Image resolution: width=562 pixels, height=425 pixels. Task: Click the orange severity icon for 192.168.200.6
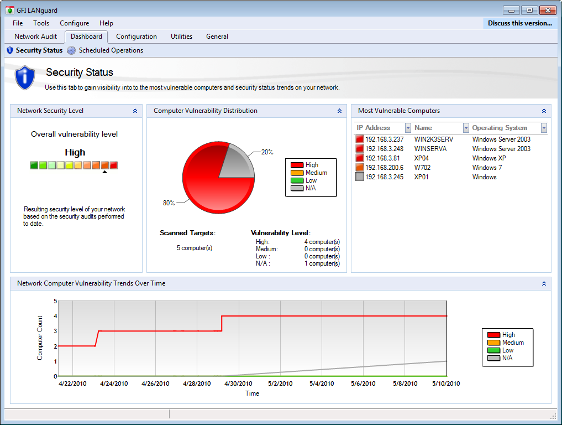[360, 167]
